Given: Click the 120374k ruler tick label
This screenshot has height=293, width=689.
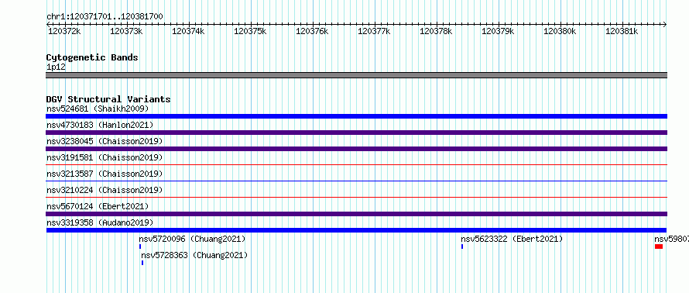Looking at the screenshot, I should click(189, 31).
